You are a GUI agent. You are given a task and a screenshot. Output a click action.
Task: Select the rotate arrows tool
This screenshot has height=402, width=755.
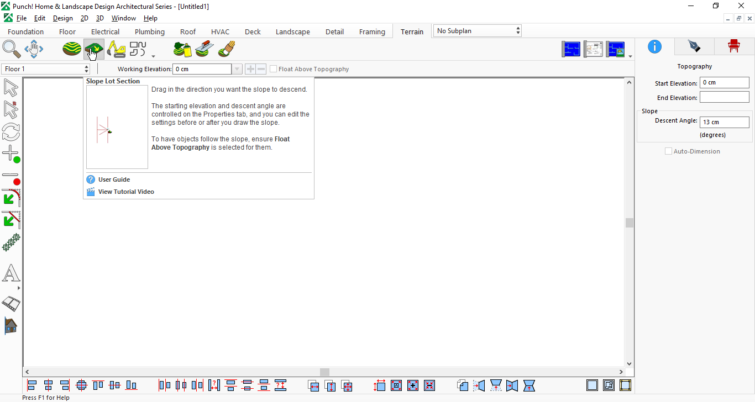[x=11, y=132]
